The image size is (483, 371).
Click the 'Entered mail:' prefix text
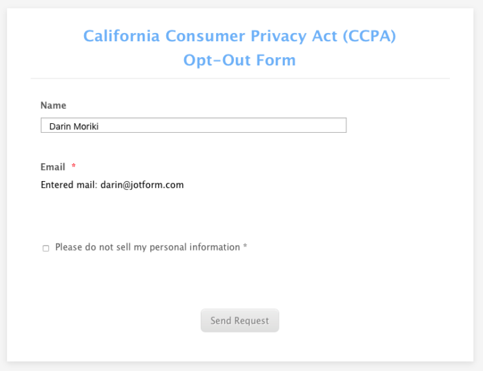(69, 184)
